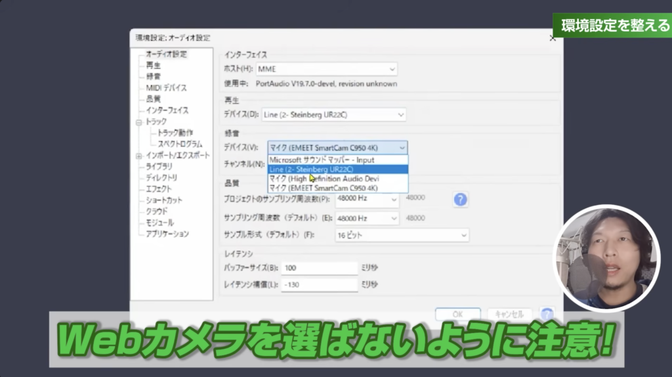672x377 pixels.
Task: Open the ショートカット settings category
Action: tap(164, 200)
